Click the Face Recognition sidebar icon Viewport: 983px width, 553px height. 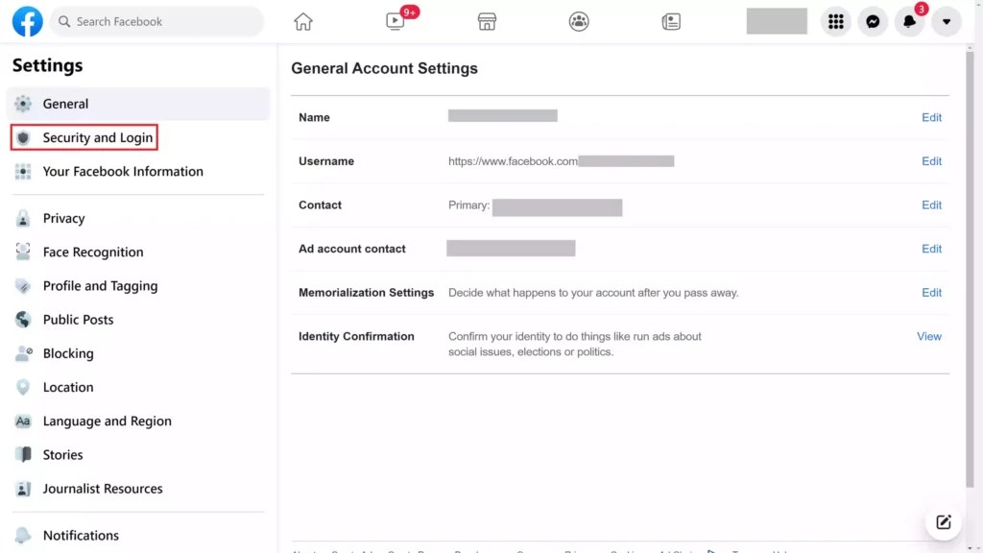tap(21, 252)
